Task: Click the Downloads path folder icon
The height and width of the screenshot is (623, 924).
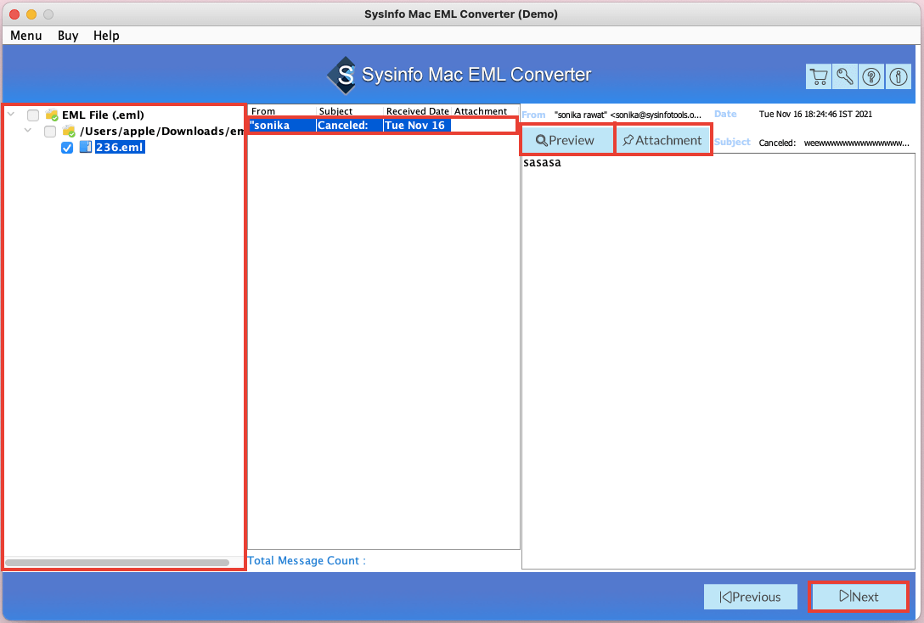Action: [x=69, y=131]
